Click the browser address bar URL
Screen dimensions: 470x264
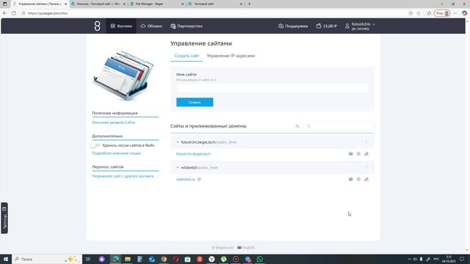47,13
